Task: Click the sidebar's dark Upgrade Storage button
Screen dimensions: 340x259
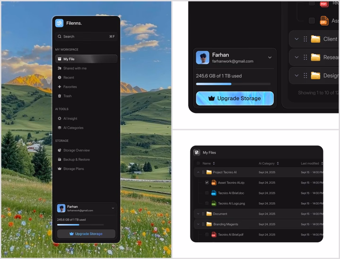Action: tap(86, 234)
